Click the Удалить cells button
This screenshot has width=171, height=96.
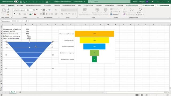tap(114, 11)
